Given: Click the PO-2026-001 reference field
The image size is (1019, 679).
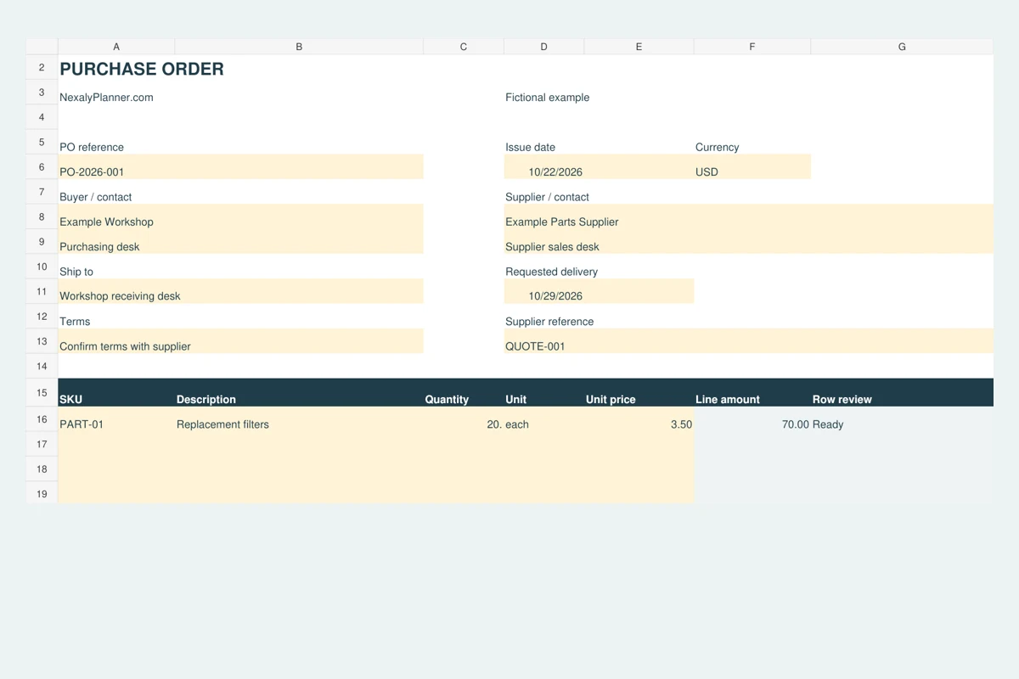Looking at the screenshot, I should (240, 167).
